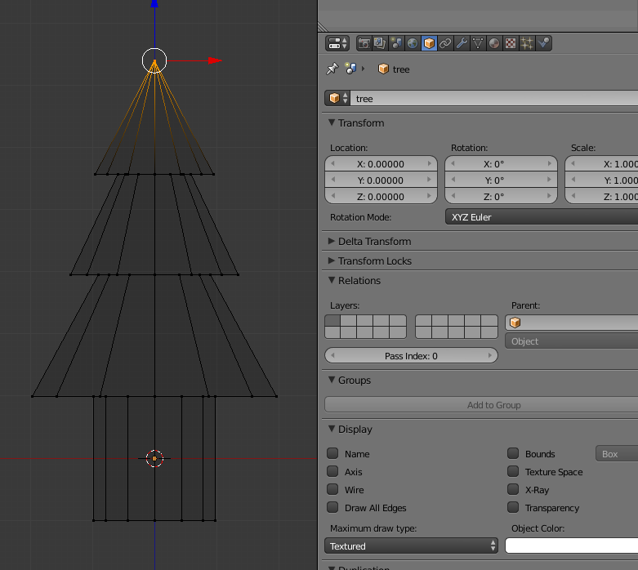Switch to Object Constraints tab
The height and width of the screenshot is (570, 638).
click(x=445, y=43)
